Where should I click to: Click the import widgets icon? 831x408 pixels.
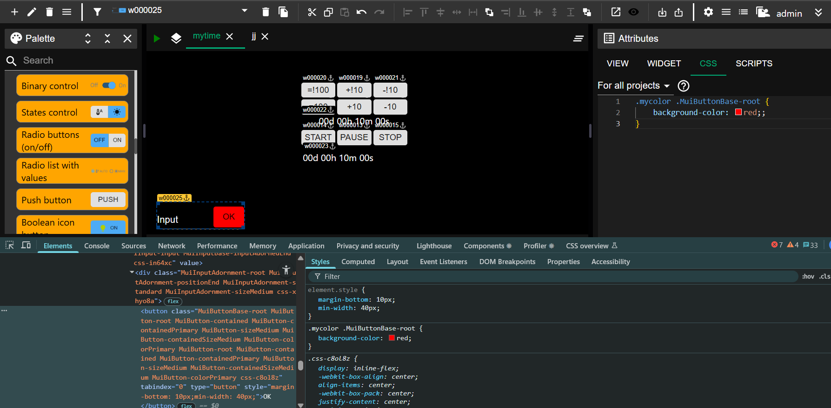pos(662,12)
